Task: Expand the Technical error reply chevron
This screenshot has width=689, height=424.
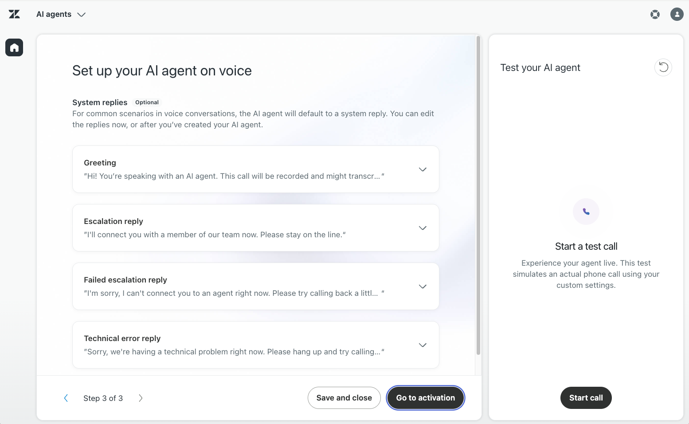Action: point(423,345)
